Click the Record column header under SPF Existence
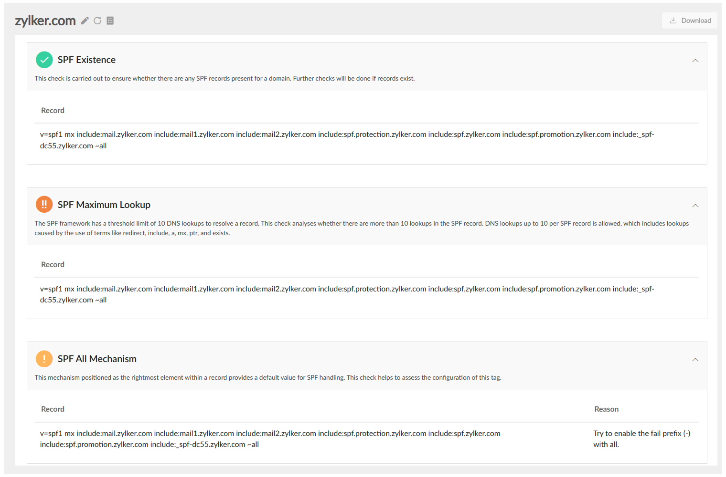The width and height of the screenshot is (726, 477). tap(53, 110)
